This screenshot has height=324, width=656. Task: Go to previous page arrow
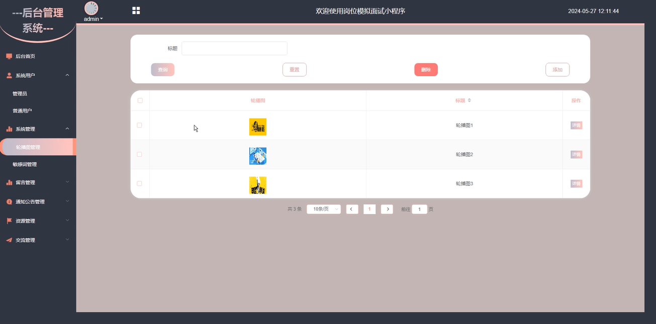[x=352, y=209]
